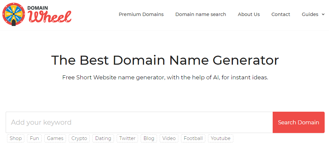The width and height of the screenshot is (329, 160).
Task: Choose the Football keyword tag
Action: click(x=193, y=138)
